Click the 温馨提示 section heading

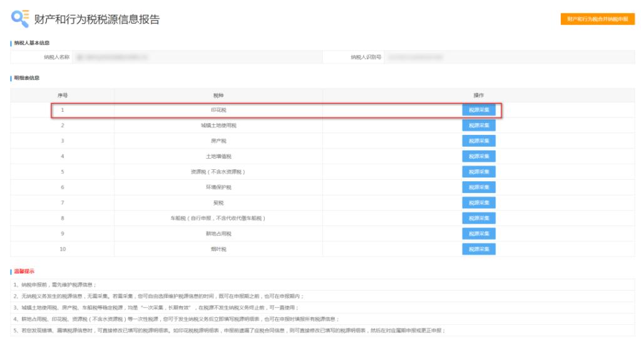tap(24, 272)
